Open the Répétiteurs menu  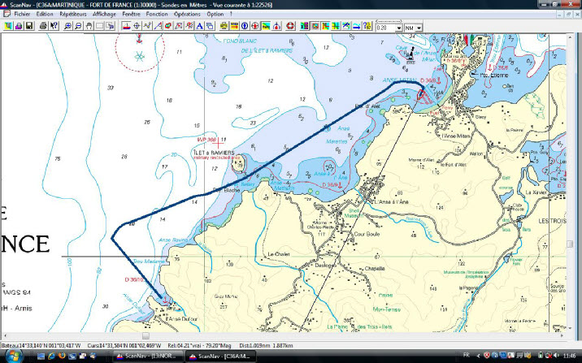tap(74, 15)
